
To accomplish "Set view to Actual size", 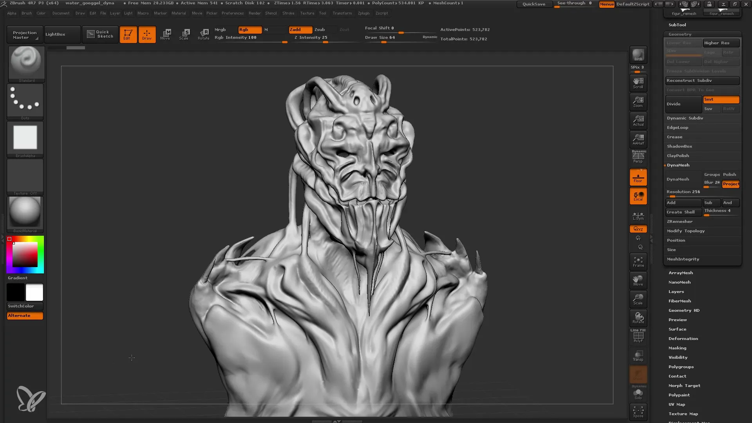I will [638, 120].
